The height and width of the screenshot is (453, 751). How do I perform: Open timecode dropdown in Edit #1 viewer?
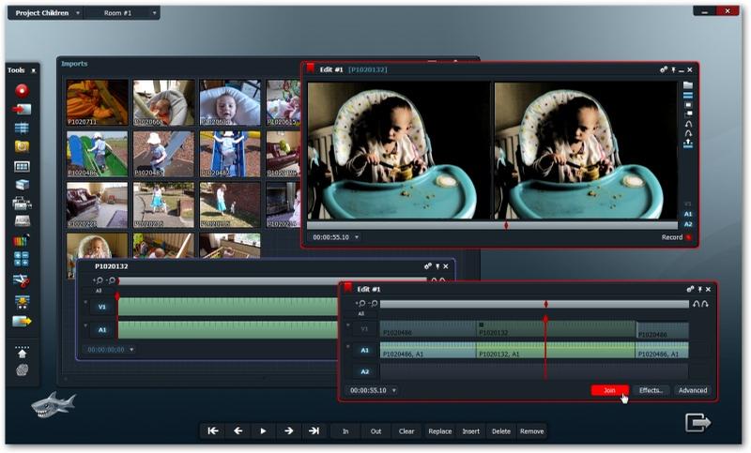click(357, 237)
